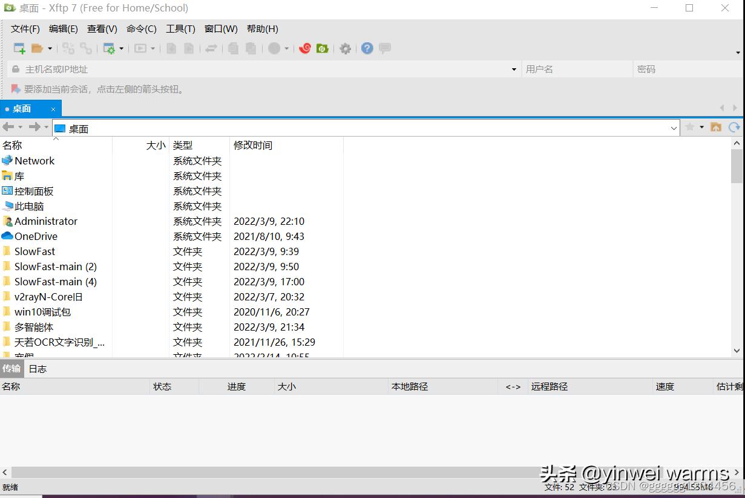Viewport: 745px width, 498px height.
Task: Go to home directory with the home icon
Action: pos(717,128)
